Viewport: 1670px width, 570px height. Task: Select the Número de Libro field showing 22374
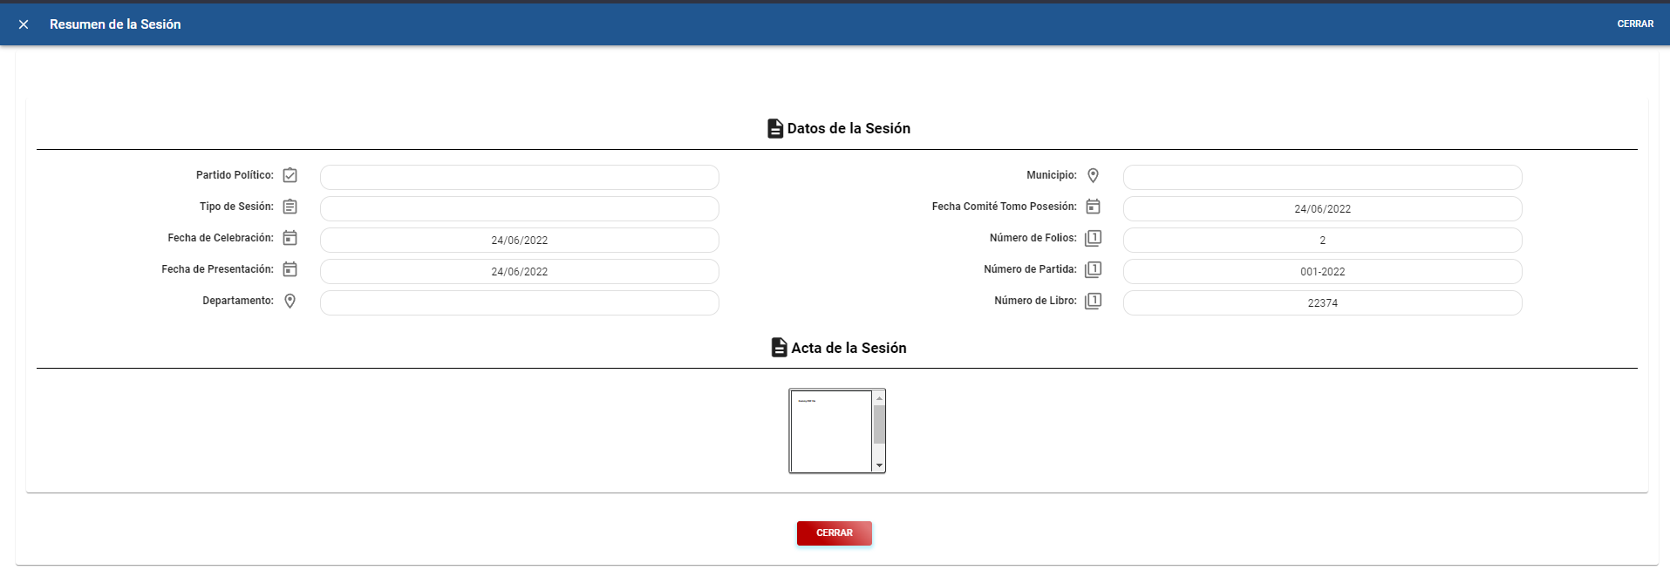click(x=1322, y=302)
